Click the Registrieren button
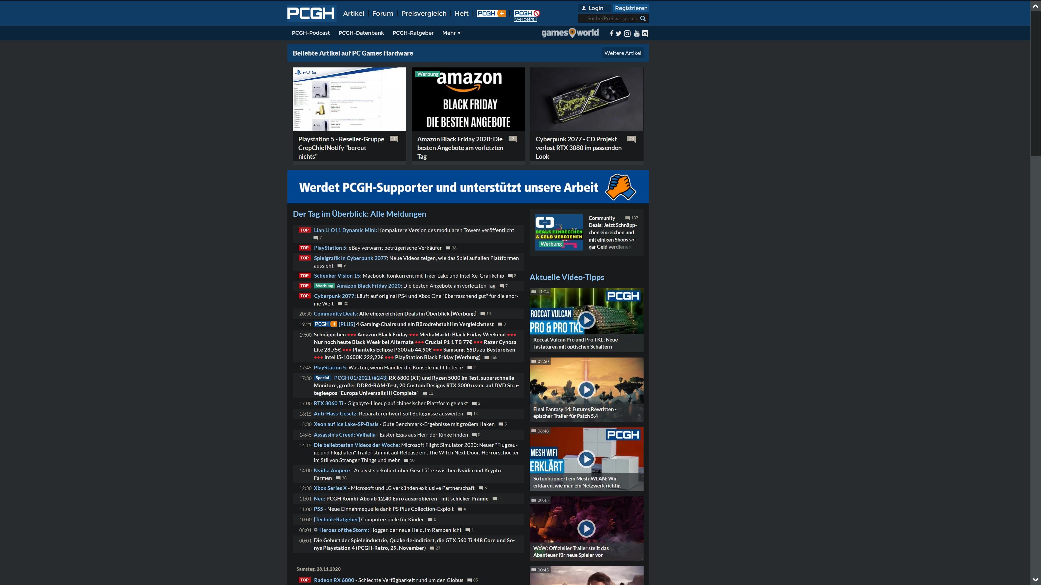 pyautogui.click(x=631, y=8)
